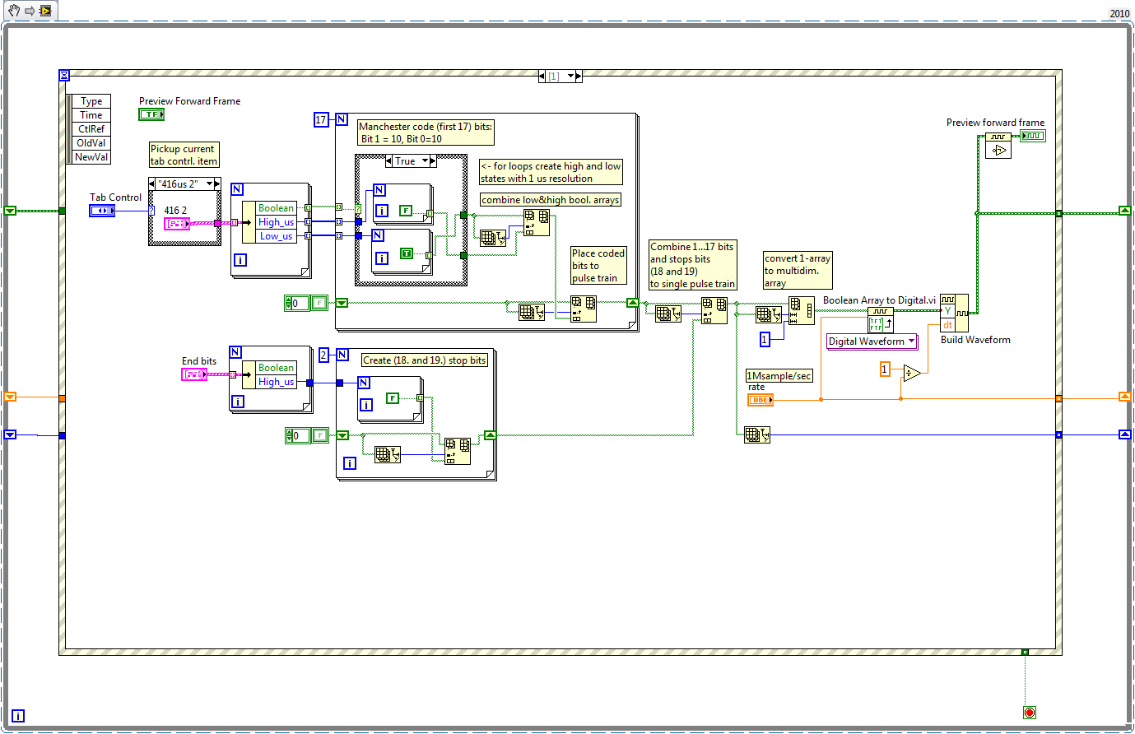Click the orange constant 1 before the divide function
This screenshot has height=734, width=1135.
[x=885, y=369]
